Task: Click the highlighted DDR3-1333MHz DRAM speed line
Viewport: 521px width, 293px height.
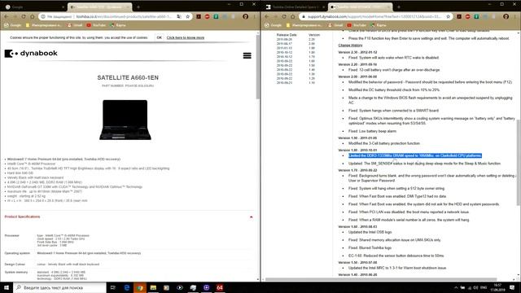Action: click(414, 155)
